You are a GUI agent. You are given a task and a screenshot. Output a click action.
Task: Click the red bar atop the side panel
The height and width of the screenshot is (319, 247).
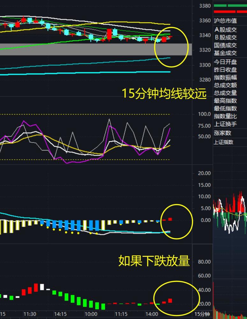230,12
